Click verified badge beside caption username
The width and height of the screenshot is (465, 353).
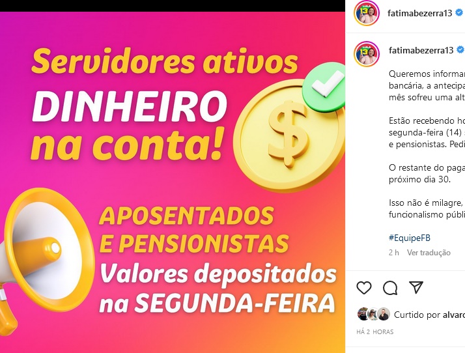click(460, 50)
